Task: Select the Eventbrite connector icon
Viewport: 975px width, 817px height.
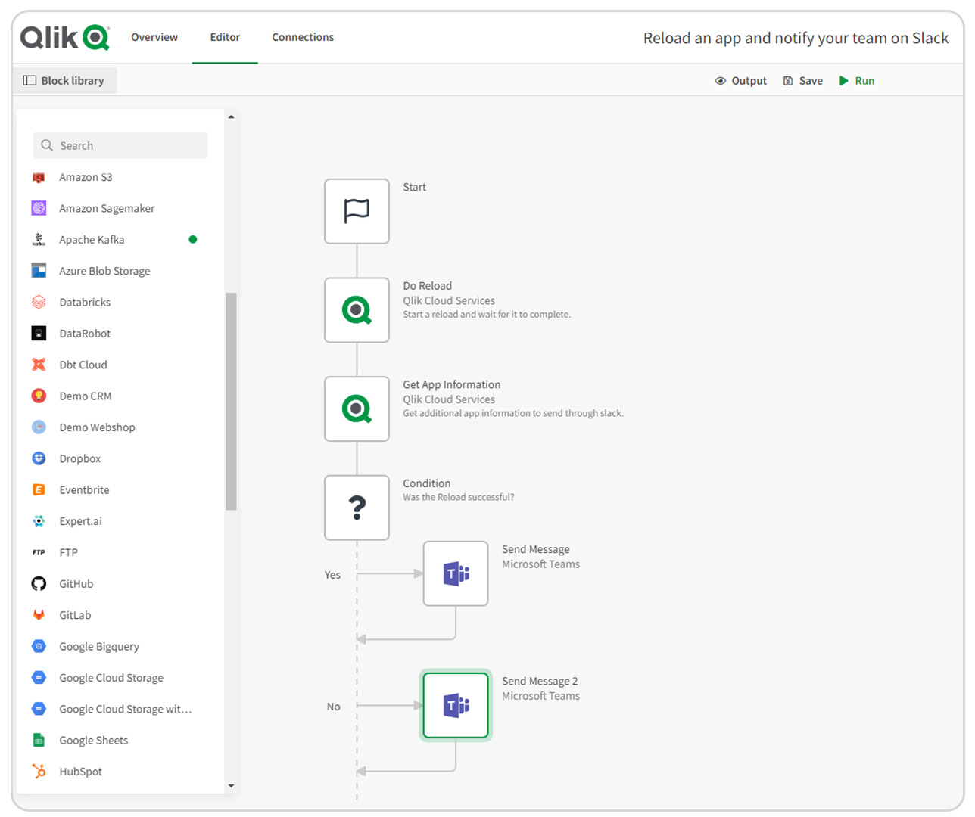Action: pyautogui.click(x=39, y=490)
